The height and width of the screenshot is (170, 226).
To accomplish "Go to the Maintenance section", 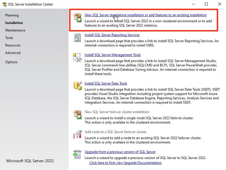I will tap(15, 30).
